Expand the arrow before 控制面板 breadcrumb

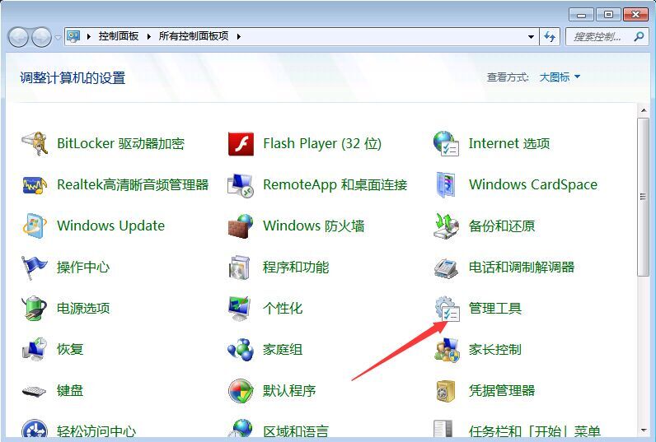[x=89, y=36]
